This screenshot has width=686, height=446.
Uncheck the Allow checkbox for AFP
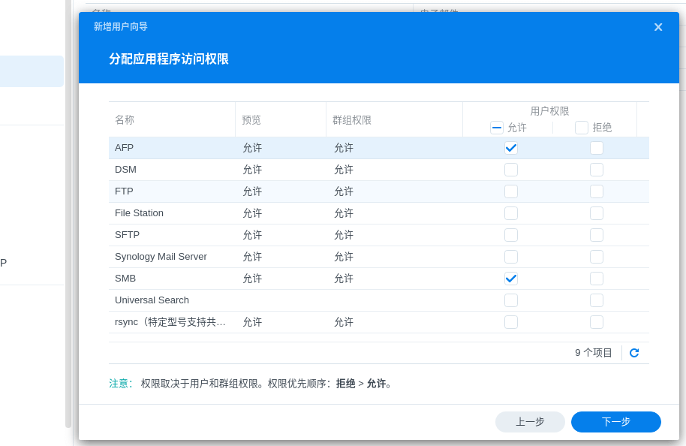tap(511, 148)
